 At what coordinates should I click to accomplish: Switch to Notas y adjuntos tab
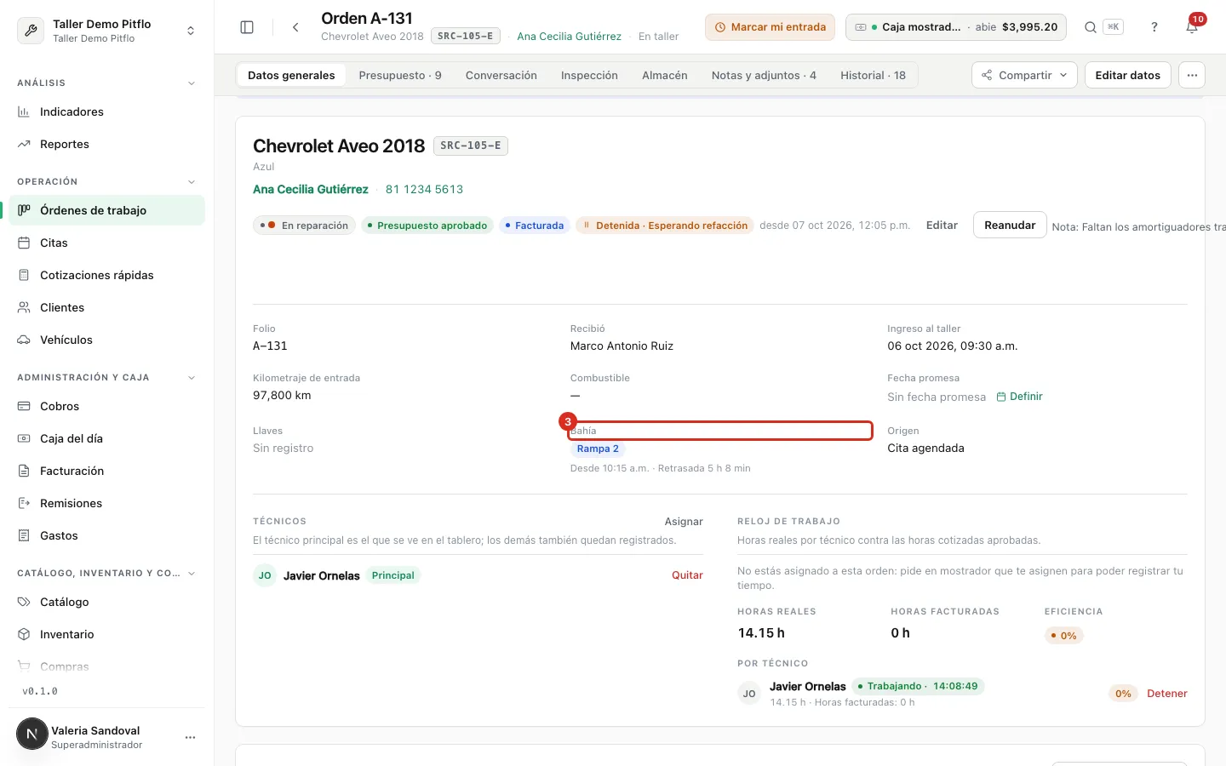(764, 75)
